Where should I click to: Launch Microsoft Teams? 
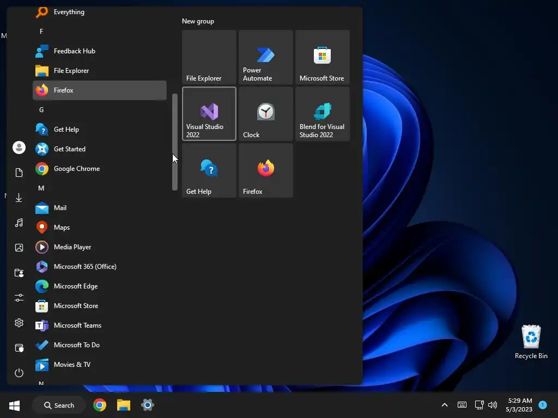tap(100, 325)
